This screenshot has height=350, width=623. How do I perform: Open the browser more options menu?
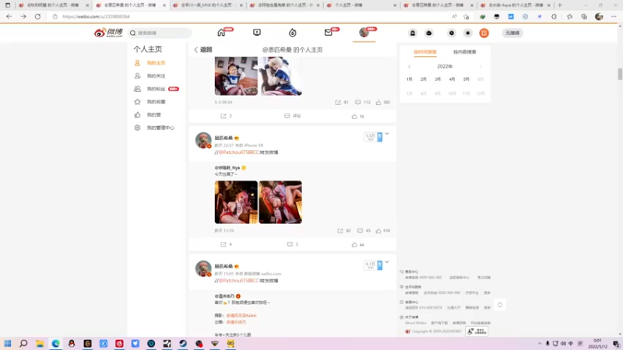[614, 16]
